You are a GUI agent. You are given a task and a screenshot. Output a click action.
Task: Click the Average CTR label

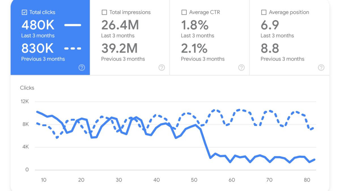[205, 12]
